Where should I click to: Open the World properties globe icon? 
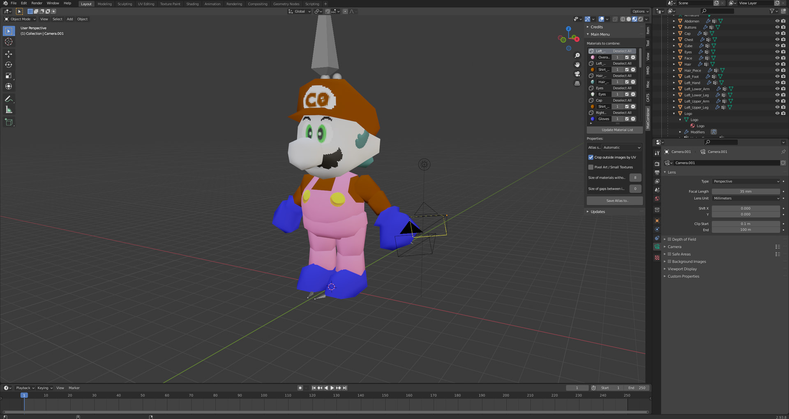click(x=657, y=199)
